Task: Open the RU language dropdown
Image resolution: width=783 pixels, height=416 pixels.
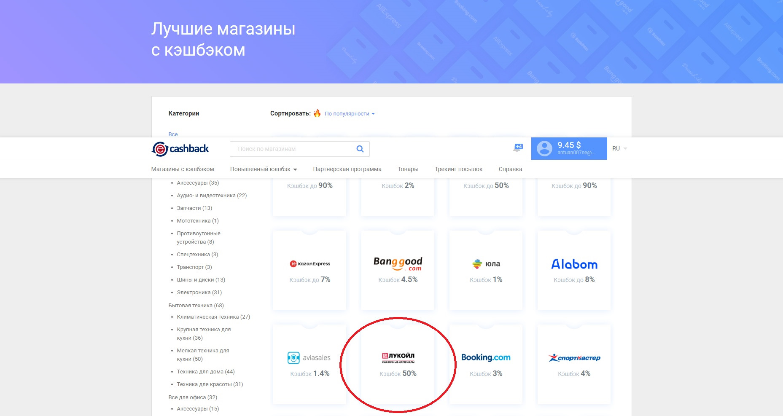Action: coord(619,148)
